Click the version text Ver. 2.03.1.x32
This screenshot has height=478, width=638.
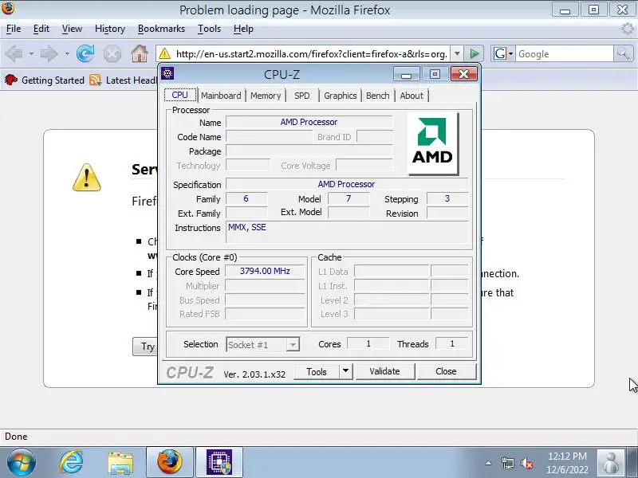point(254,374)
